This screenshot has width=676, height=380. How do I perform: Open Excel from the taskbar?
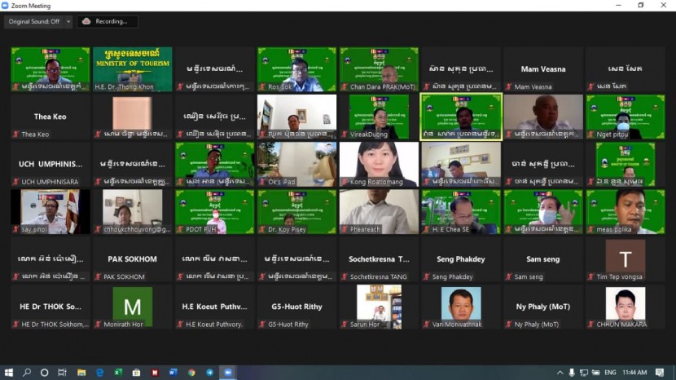pyautogui.click(x=118, y=373)
